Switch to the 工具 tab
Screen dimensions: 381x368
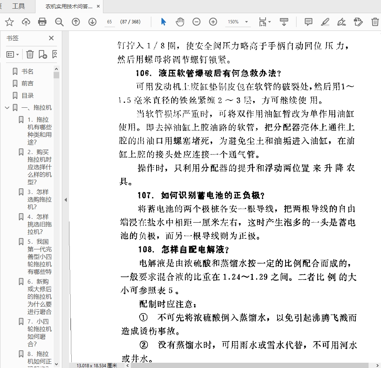click(x=18, y=6)
